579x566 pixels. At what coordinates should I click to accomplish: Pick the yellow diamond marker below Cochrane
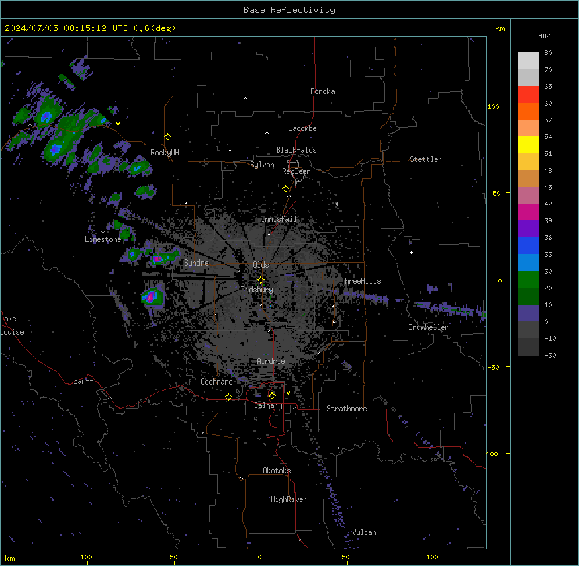228,397
